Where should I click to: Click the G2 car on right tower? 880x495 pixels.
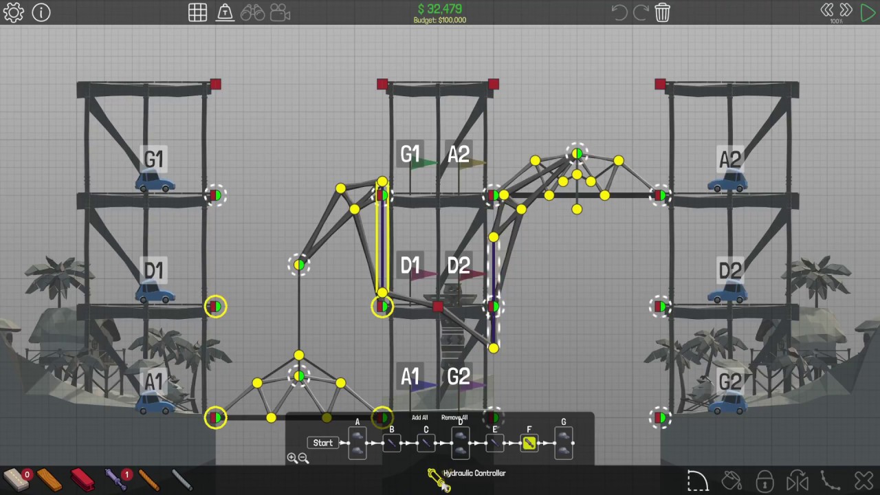(729, 404)
